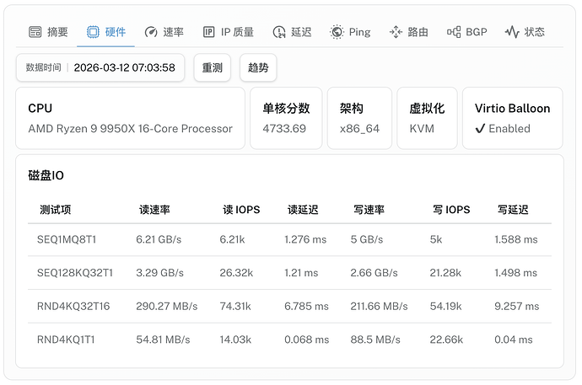This screenshot has width=582, height=385.
Task: Click the 重测 retest button
Action: 213,67
